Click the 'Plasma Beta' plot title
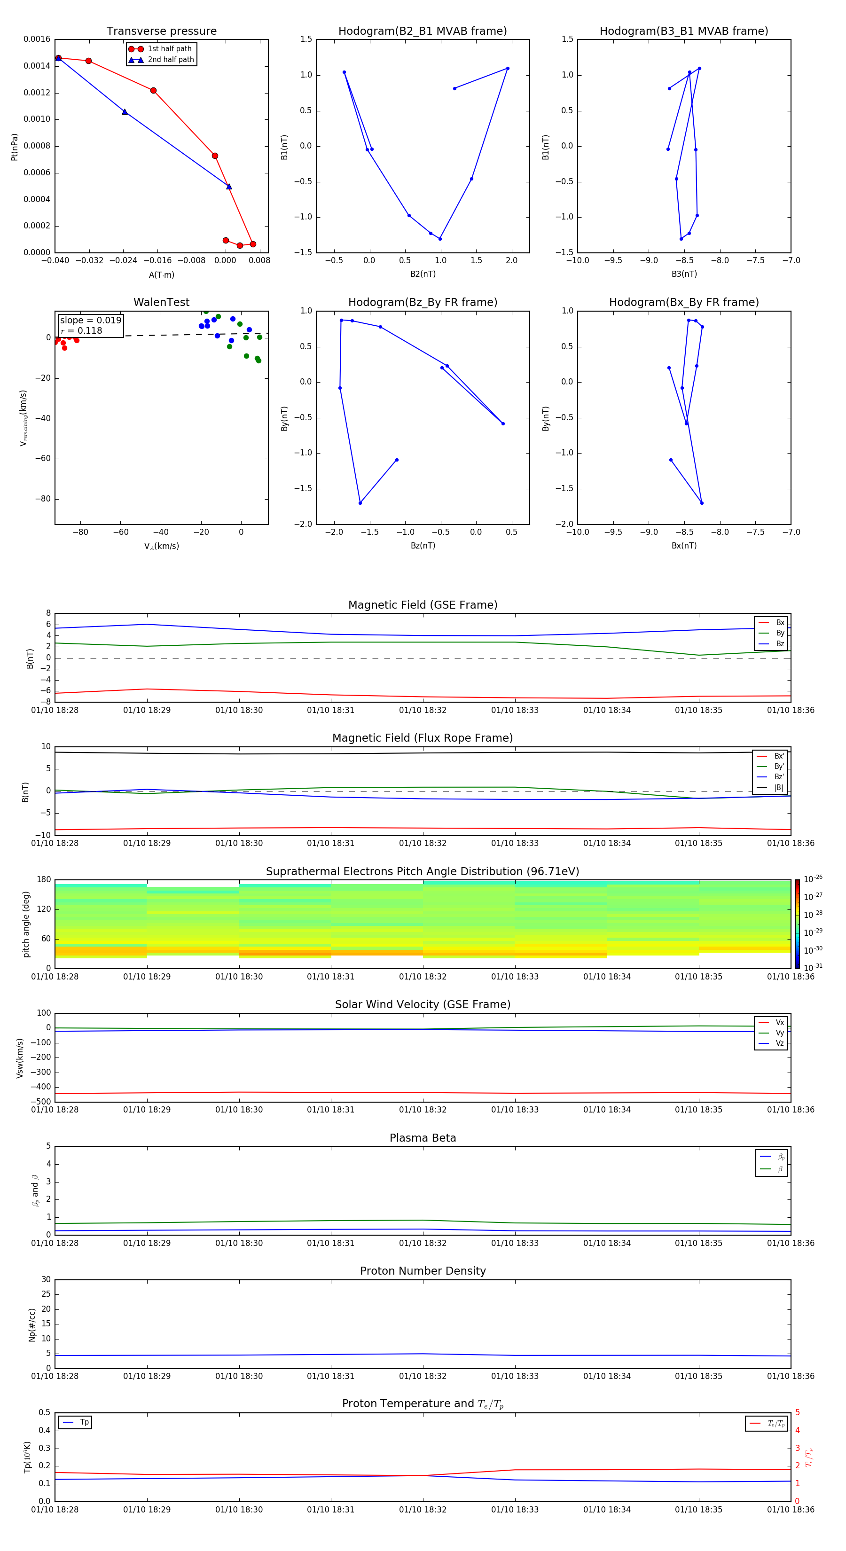Screen dimensions: 846x1551 click(x=423, y=1138)
